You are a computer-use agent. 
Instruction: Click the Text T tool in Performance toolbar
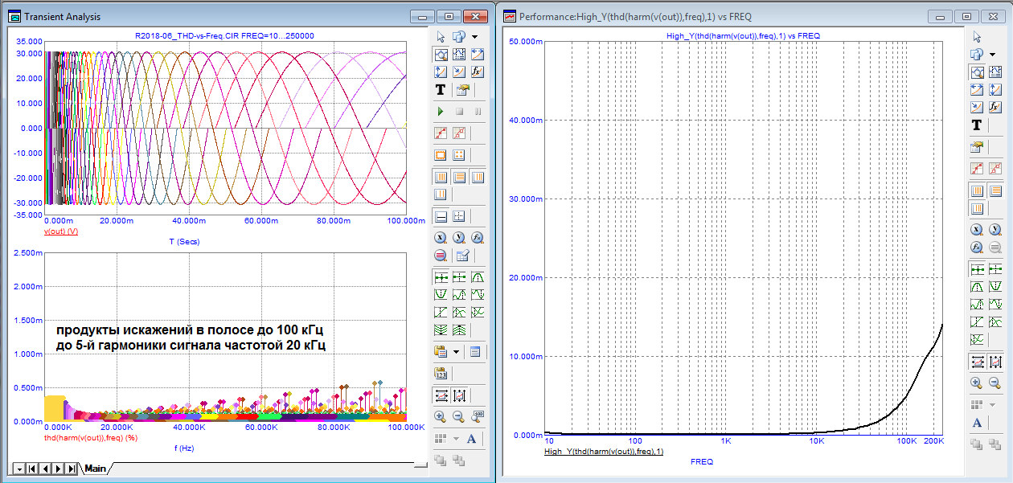977,125
